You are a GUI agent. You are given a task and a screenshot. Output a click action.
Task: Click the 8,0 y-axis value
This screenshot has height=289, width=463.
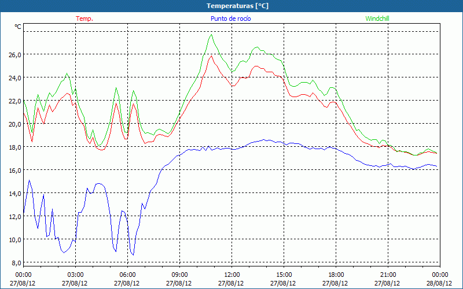[16, 263]
